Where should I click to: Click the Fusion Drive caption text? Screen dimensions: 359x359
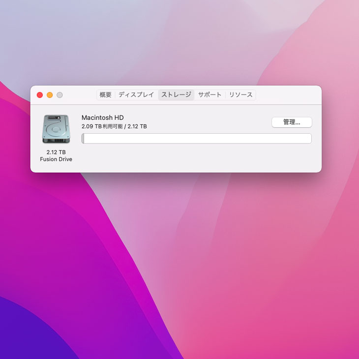point(56,159)
